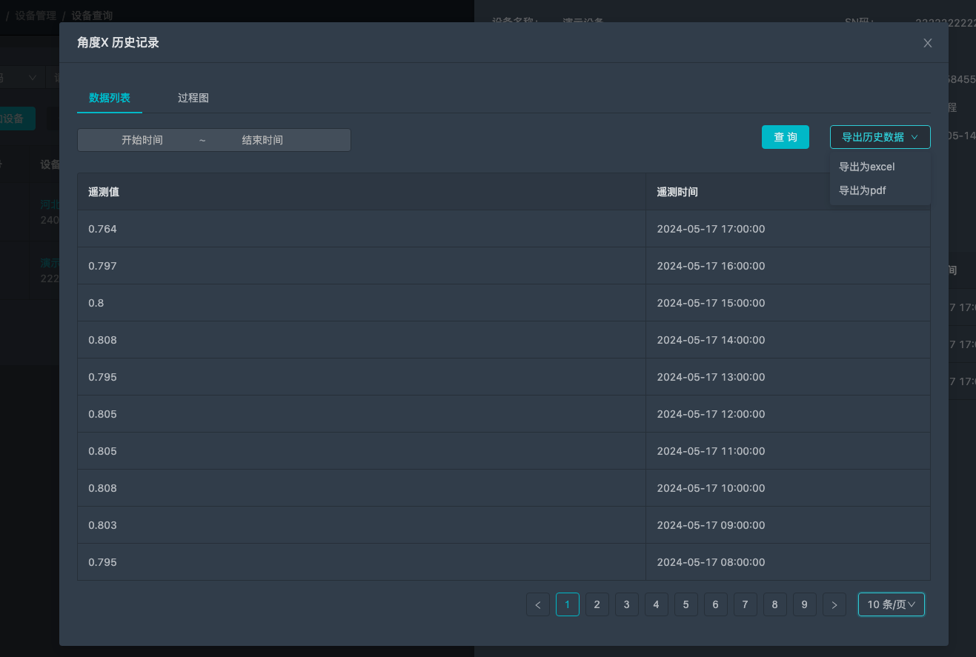Jump to page 5

(686, 605)
